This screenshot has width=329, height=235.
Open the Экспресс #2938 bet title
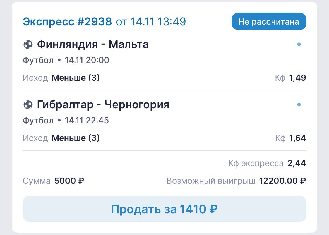[67, 21]
